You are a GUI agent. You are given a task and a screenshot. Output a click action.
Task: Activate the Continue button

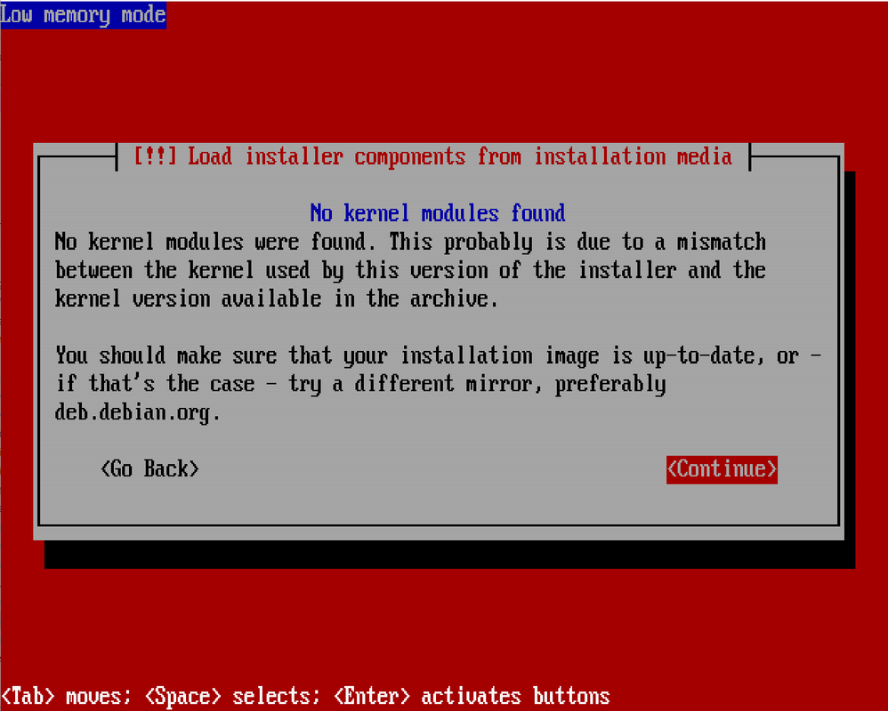pos(722,469)
